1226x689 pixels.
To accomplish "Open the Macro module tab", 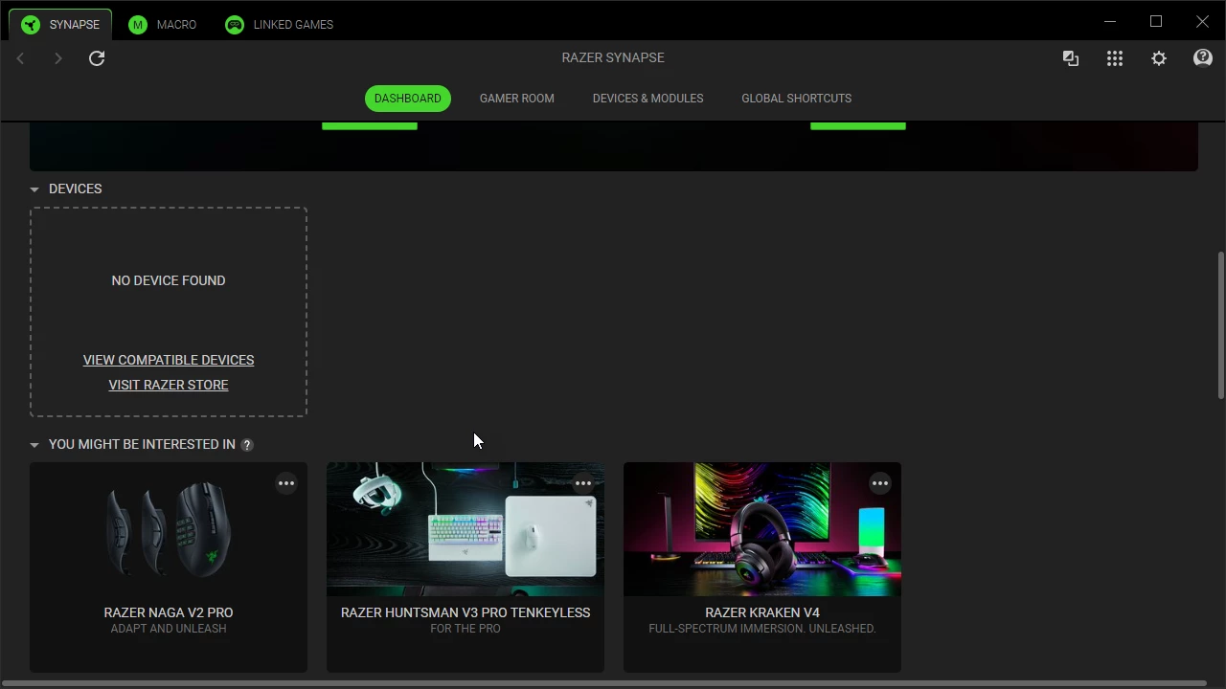I will [x=162, y=24].
